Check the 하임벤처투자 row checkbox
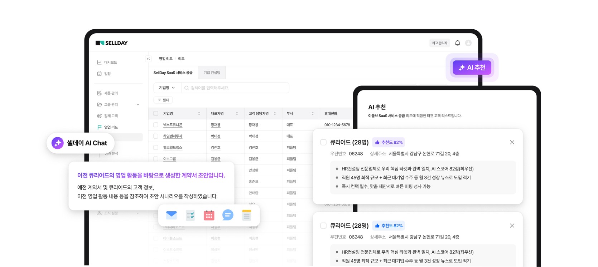Screen dimensions: 598x267 tap(156, 136)
